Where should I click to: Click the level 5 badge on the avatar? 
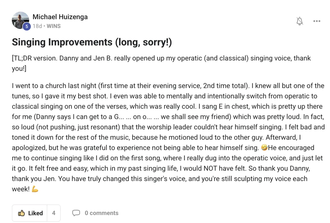tap(26, 26)
